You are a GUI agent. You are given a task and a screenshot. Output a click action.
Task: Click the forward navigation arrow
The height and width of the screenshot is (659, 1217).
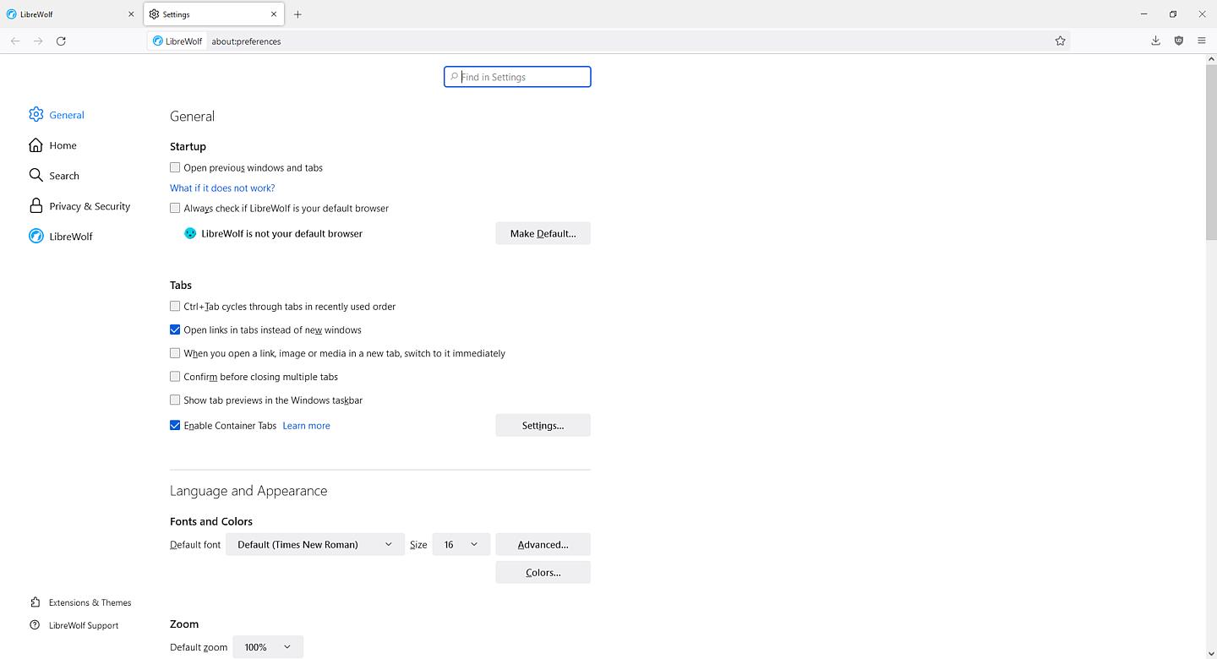point(38,41)
